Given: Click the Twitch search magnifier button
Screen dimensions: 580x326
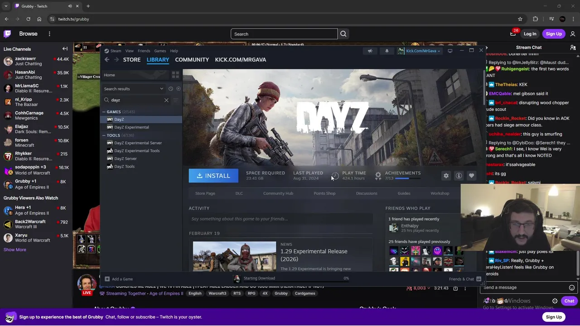Looking at the screenshot, I should [343, 34].
